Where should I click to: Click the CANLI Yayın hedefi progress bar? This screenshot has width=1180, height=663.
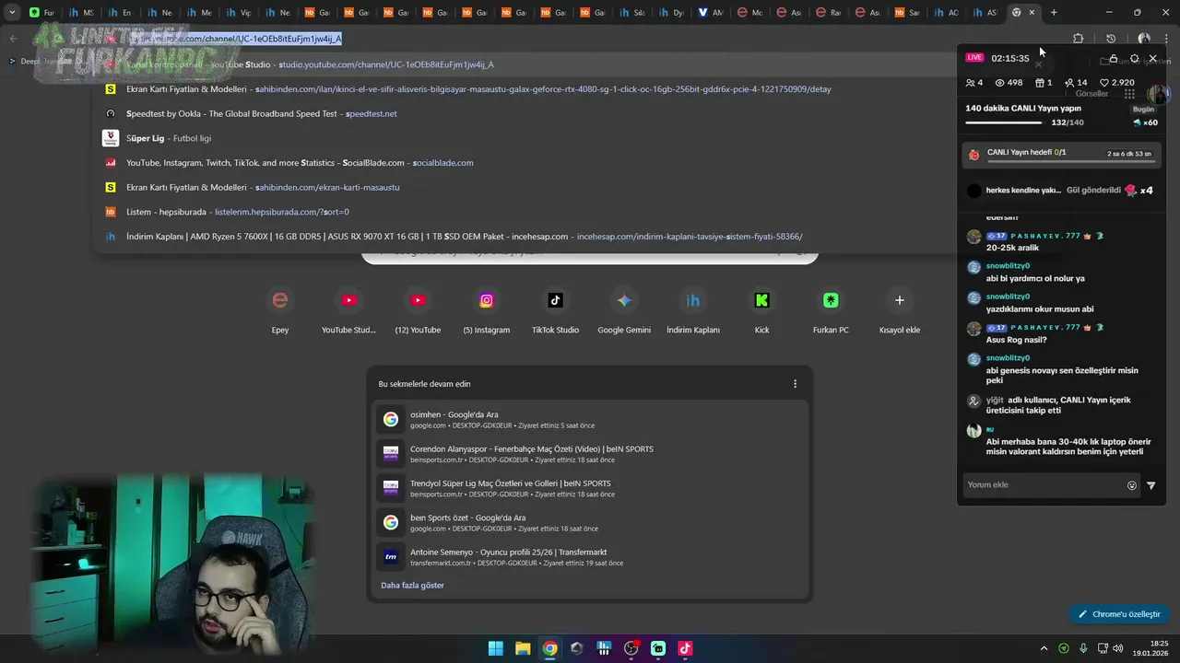click(x=1069, y=162)
